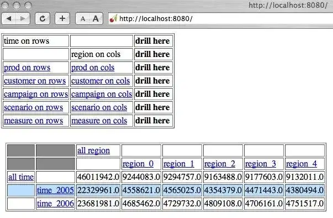Click the 'time_2006' row link
This screenshot has height=218, width=333.
pos(55,204)
